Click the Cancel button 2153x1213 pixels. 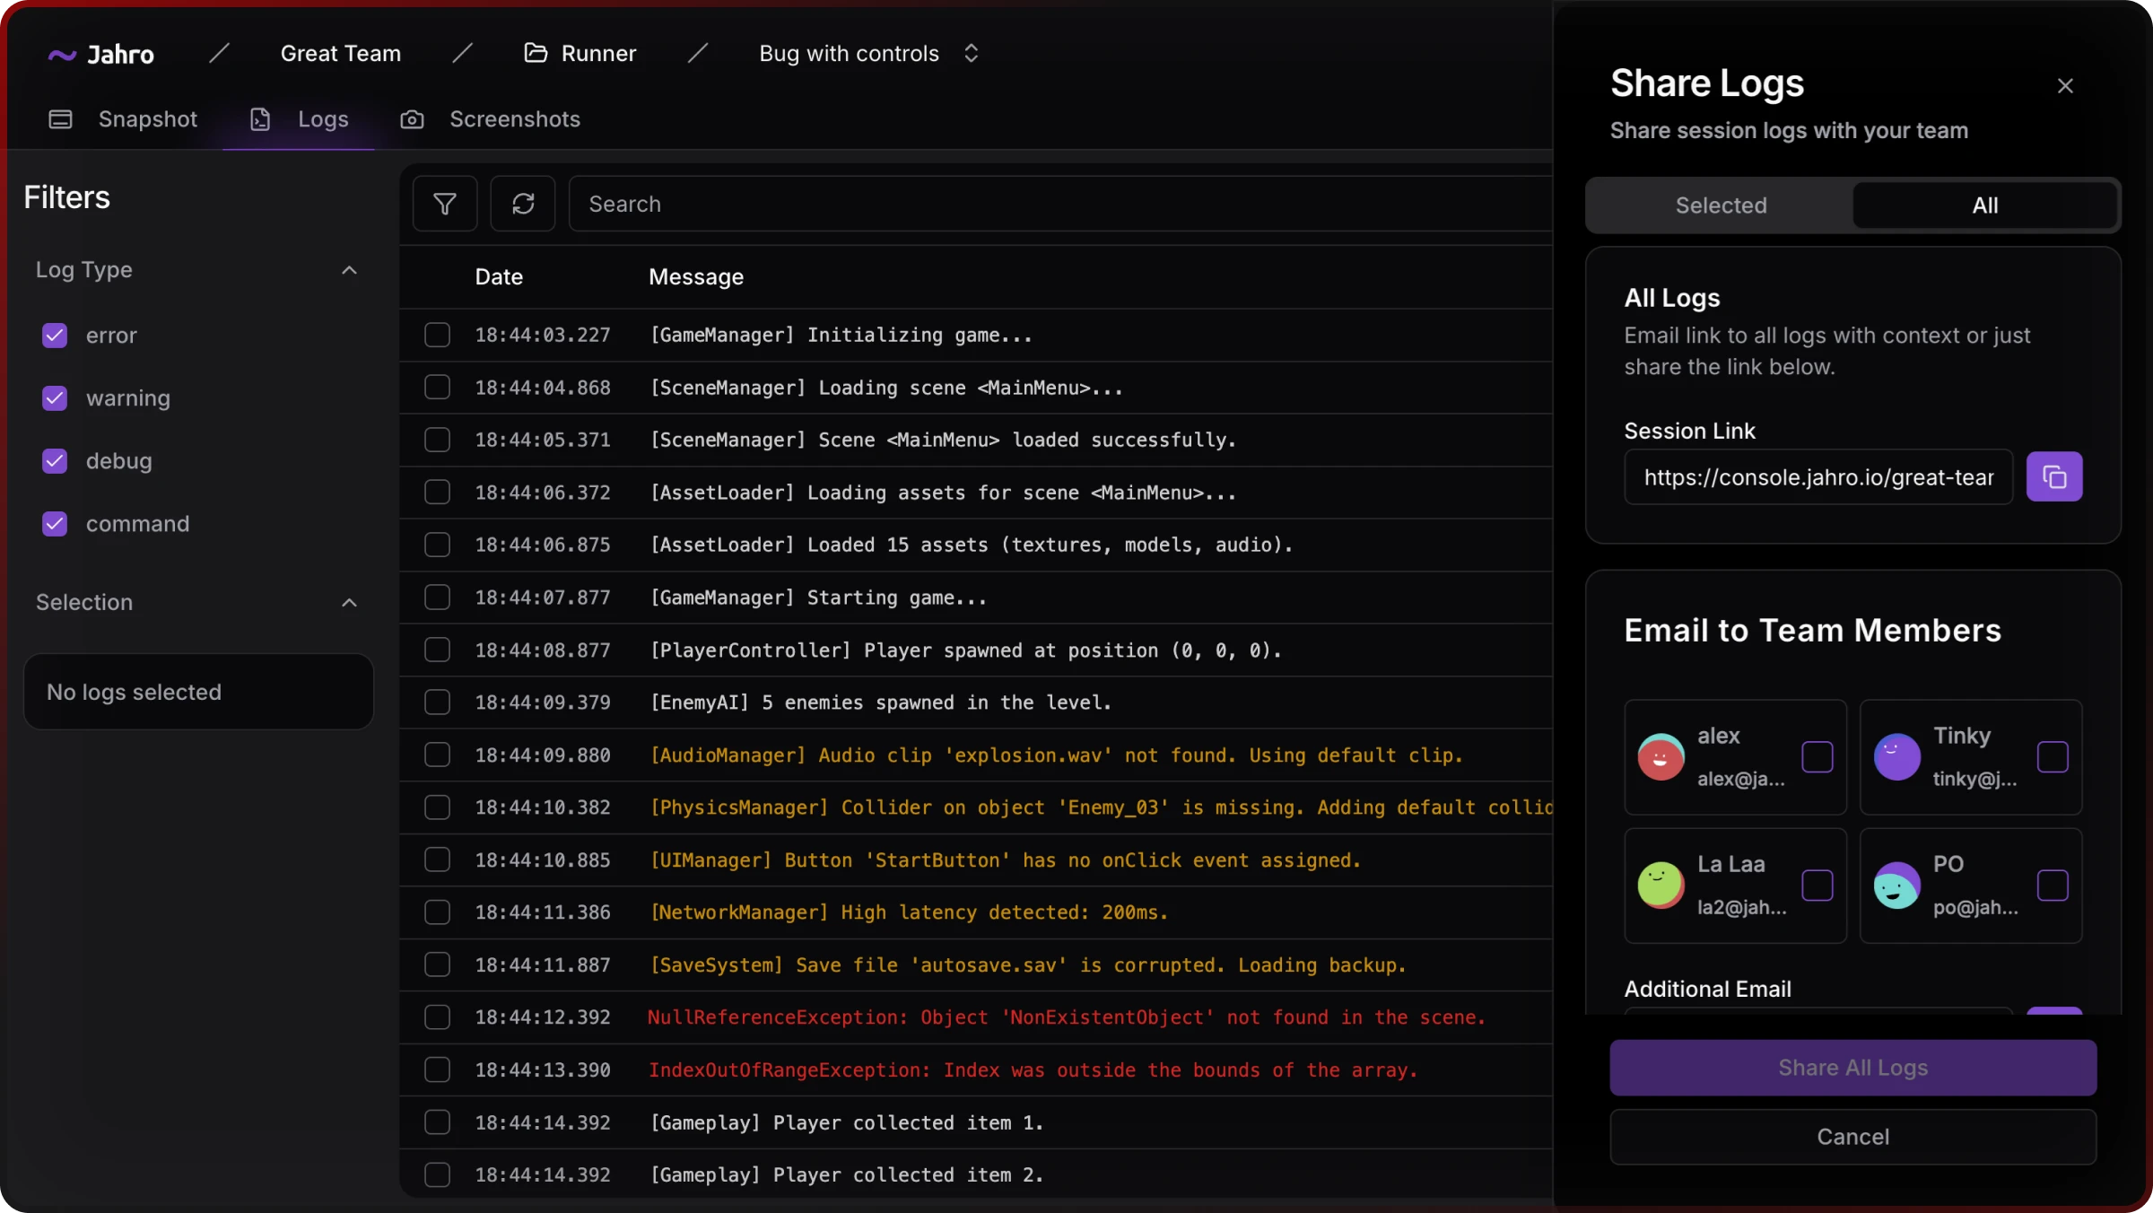point(1852,1137)
